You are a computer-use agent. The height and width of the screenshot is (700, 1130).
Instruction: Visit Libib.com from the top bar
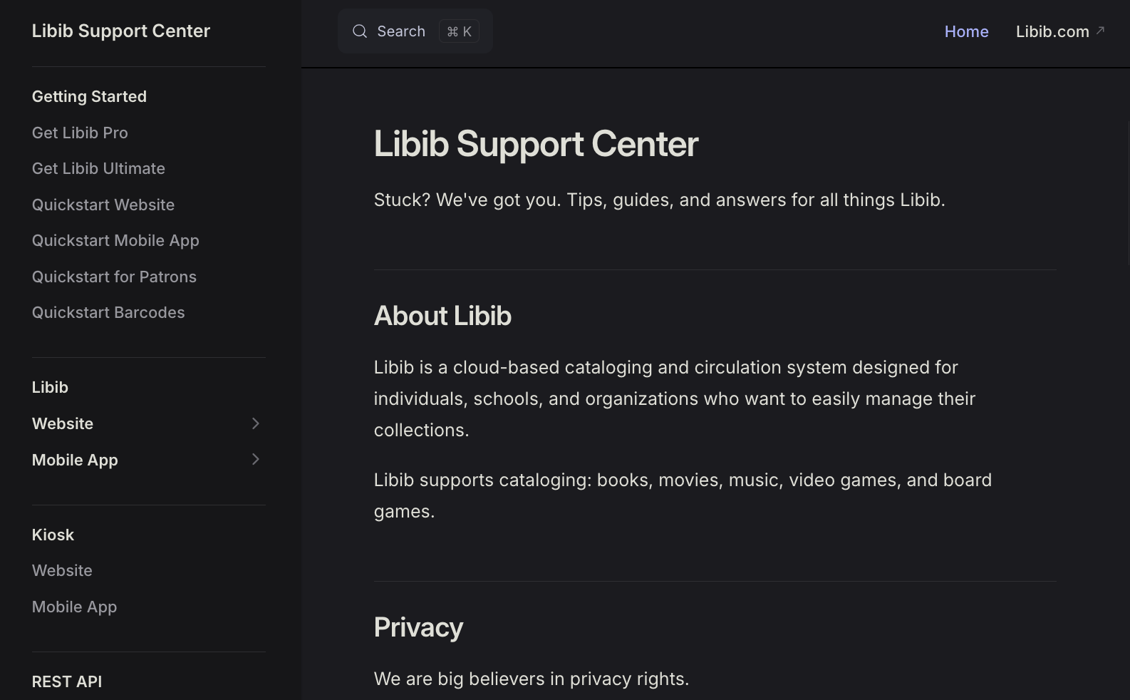[x=1052, y=31]
